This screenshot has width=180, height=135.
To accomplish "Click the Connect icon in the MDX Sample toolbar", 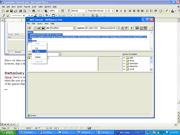I will point(30,28).
